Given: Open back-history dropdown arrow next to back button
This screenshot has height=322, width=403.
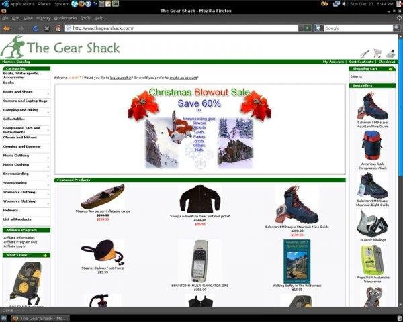Looking at the screenshot, I should pos(13,28).
